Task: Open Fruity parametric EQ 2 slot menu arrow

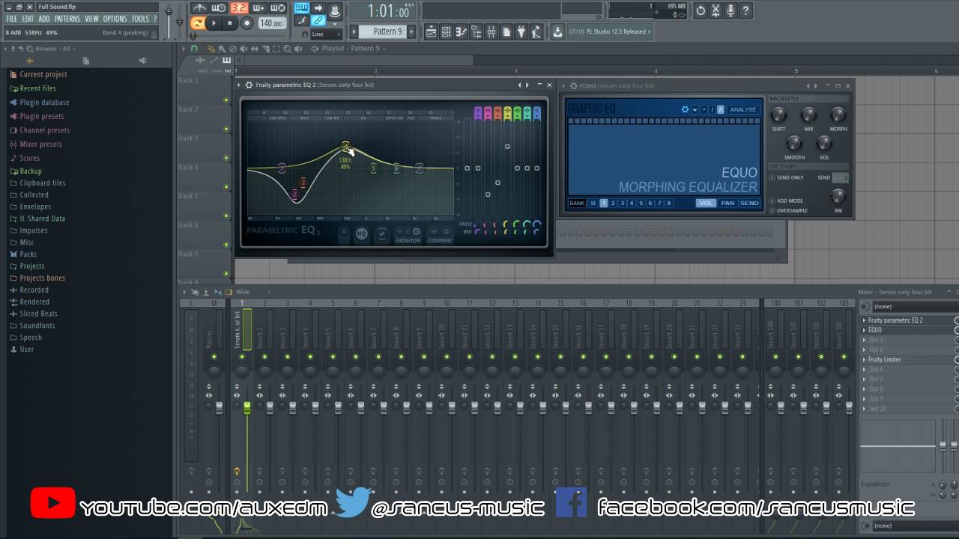Action: click(864, 320)
